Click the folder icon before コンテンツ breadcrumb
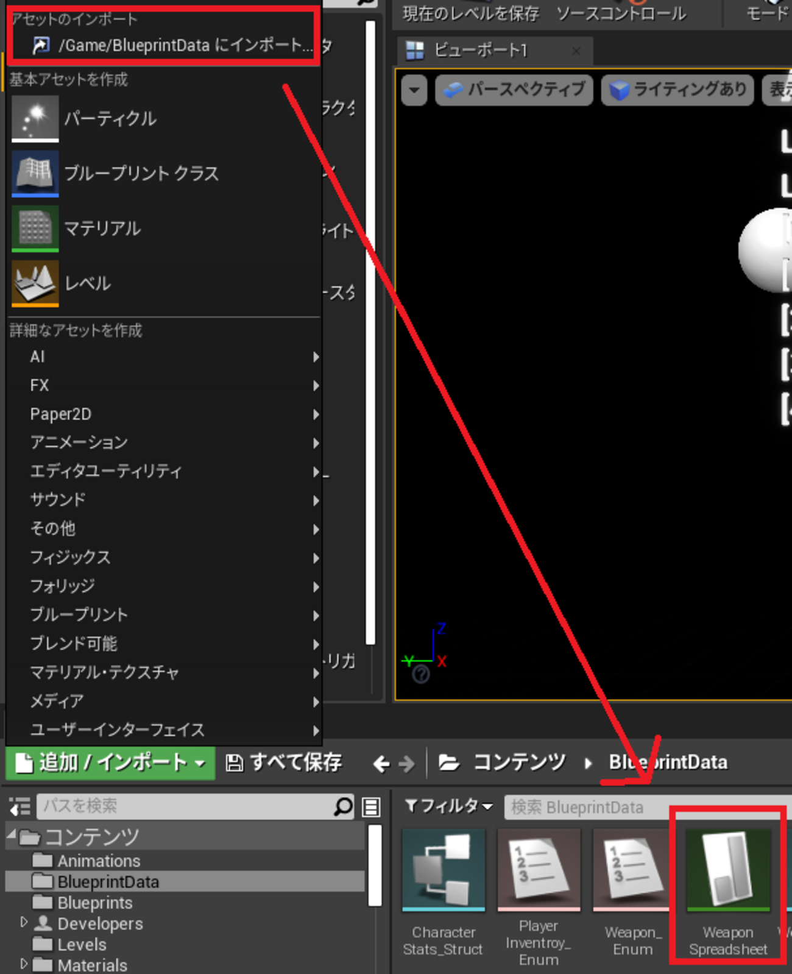Viewport: 792px width, 974px height. coord(449,762)
